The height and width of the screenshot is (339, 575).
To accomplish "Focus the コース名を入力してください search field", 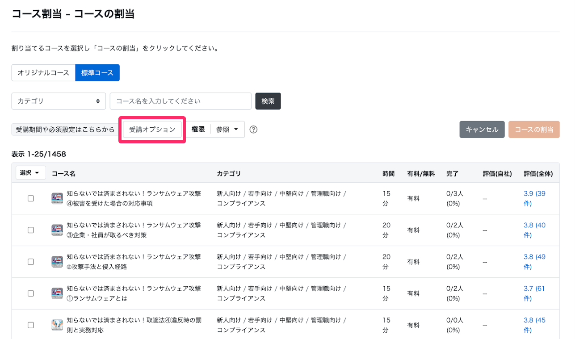I will coord(180,101).
